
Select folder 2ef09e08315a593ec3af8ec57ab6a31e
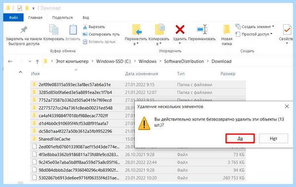point(74,85)
